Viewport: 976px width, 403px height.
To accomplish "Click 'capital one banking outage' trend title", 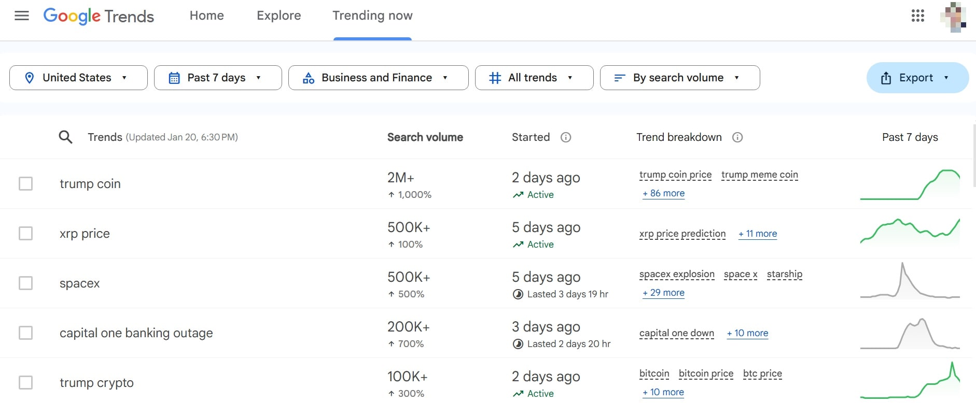I will pos(136,333).
